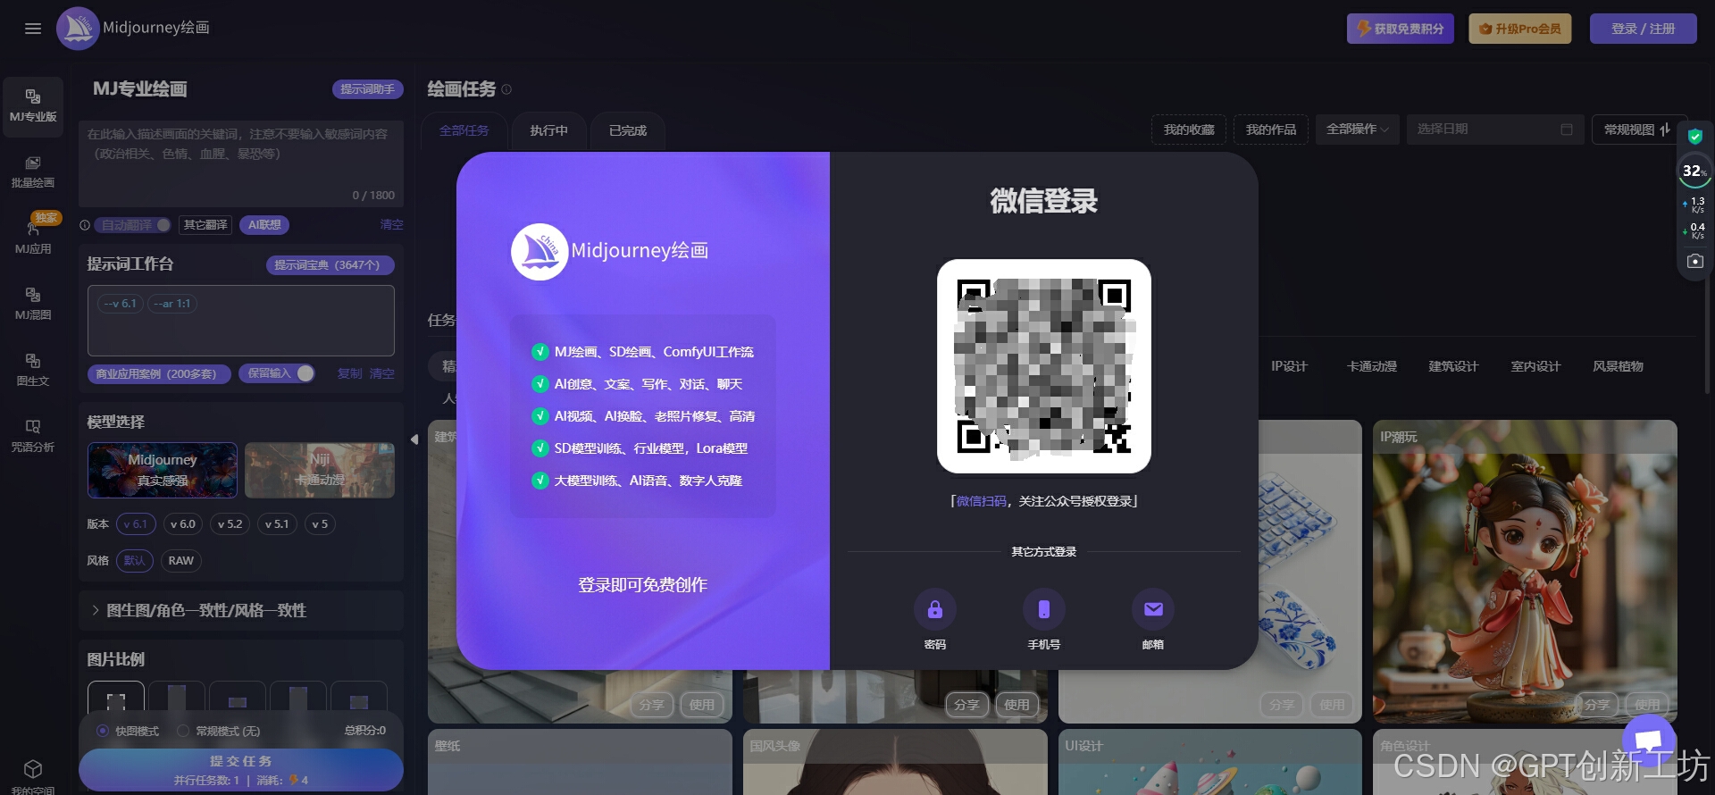The image size is (1715, 795).
Task: Open the 选择日期 date picker
Action: (x=1494, y=130)
